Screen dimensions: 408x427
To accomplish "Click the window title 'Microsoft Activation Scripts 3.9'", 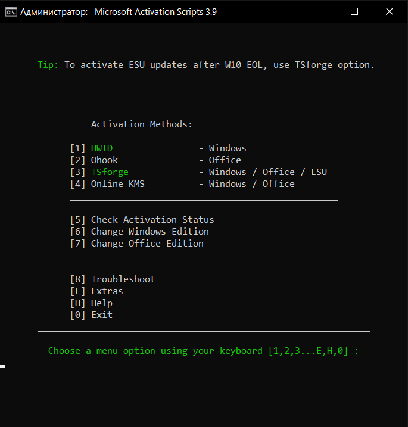I will pyautogui.click(x=155, y=12).
